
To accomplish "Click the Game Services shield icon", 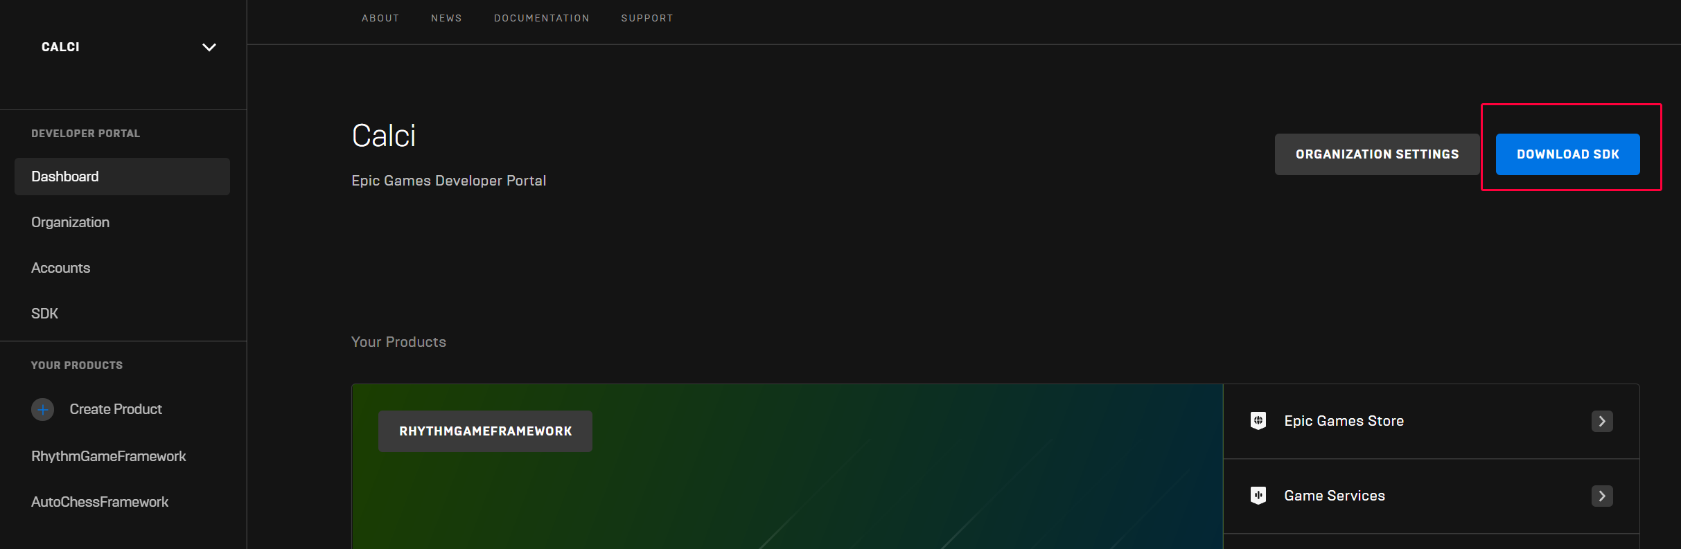I will 1258,496.
